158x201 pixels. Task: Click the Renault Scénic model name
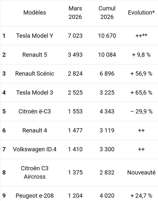pos(35,74)
